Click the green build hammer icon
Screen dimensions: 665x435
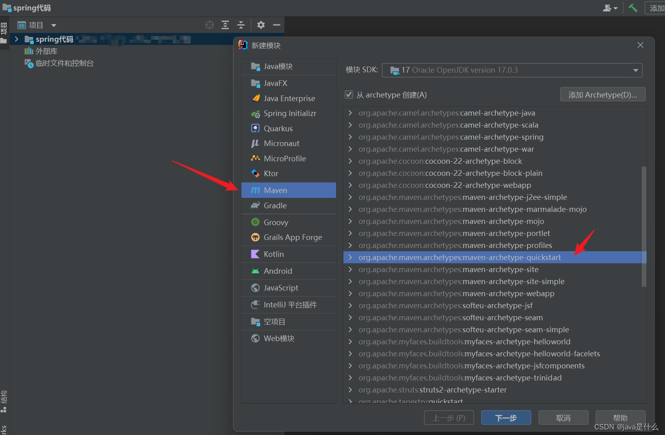click(x=633, y=8)
